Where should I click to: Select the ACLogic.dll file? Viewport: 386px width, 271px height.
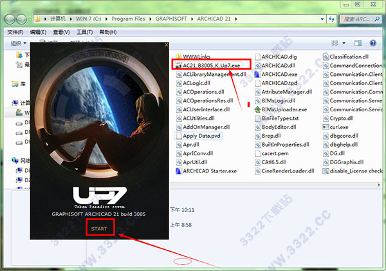click(x=193, y=83)
